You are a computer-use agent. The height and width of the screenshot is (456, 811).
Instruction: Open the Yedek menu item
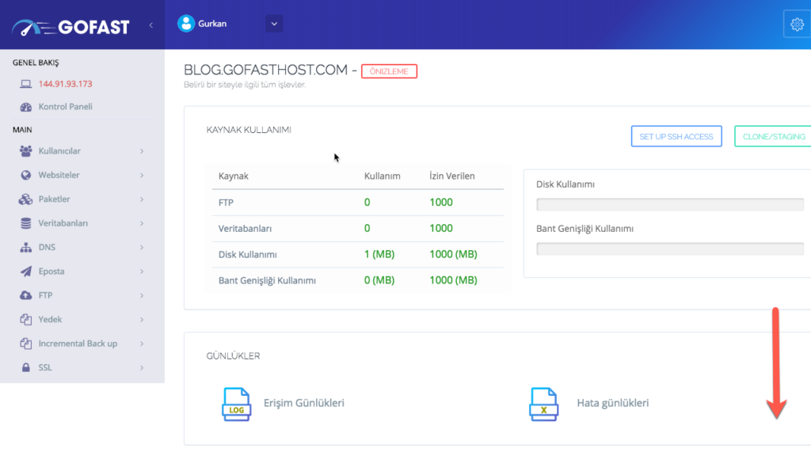tap(79, 319)
